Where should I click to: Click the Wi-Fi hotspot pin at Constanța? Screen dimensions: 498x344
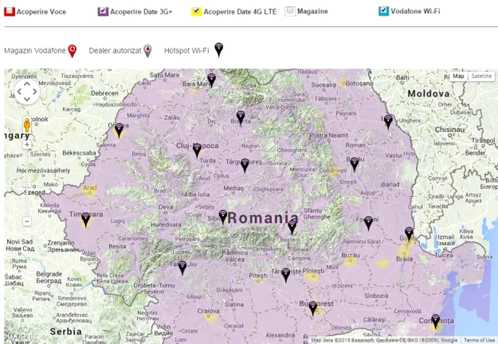click(435, 321)
